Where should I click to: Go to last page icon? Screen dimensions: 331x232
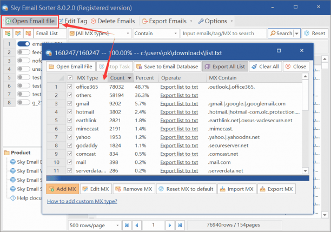(180, 226)
